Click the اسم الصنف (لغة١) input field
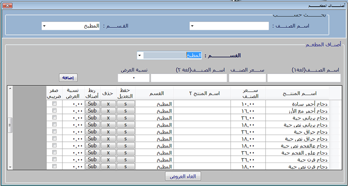Viewport: 348px width, 186px height. 304,78
